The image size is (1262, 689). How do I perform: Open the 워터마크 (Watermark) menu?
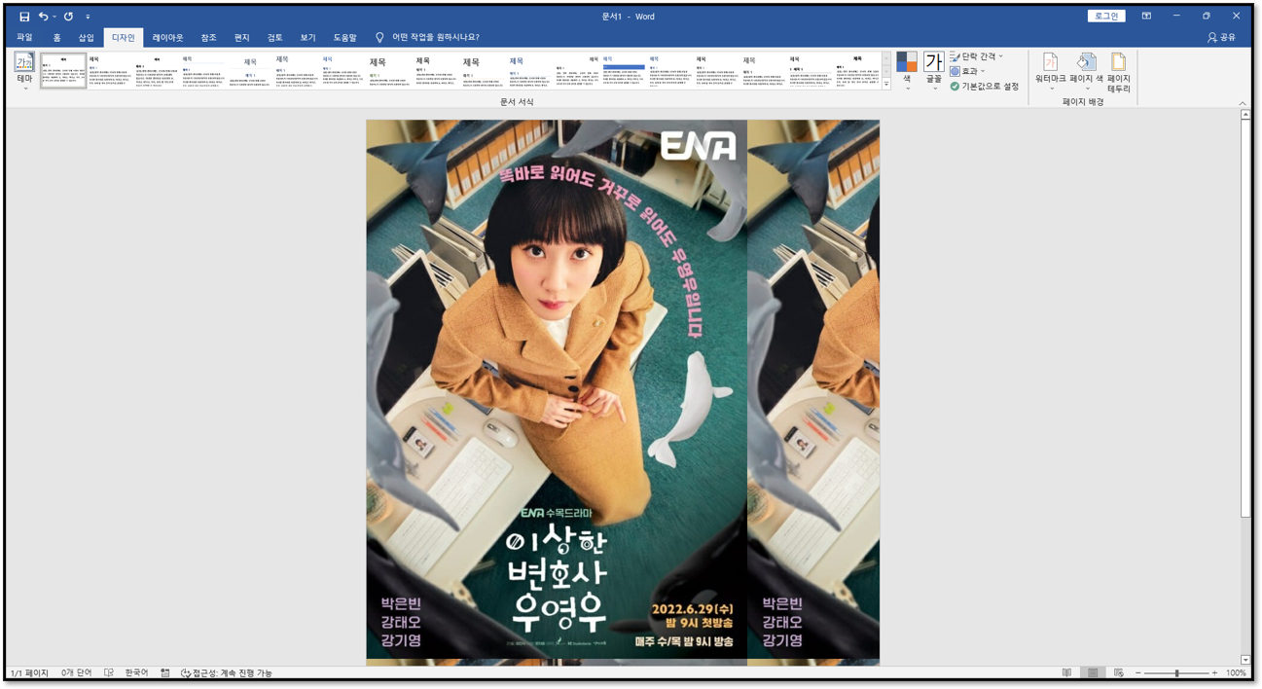coord(1050,73)
